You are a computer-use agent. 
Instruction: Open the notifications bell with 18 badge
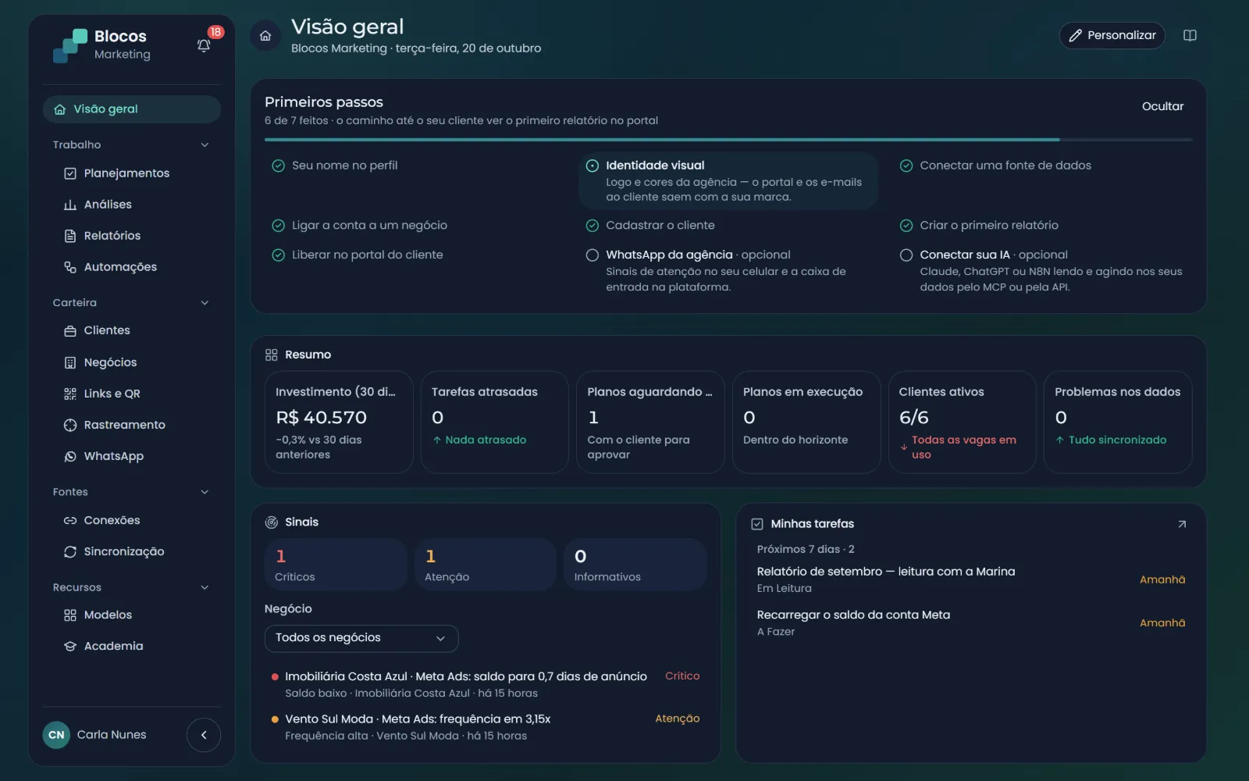pyautogui.click(x=204, y=45)
